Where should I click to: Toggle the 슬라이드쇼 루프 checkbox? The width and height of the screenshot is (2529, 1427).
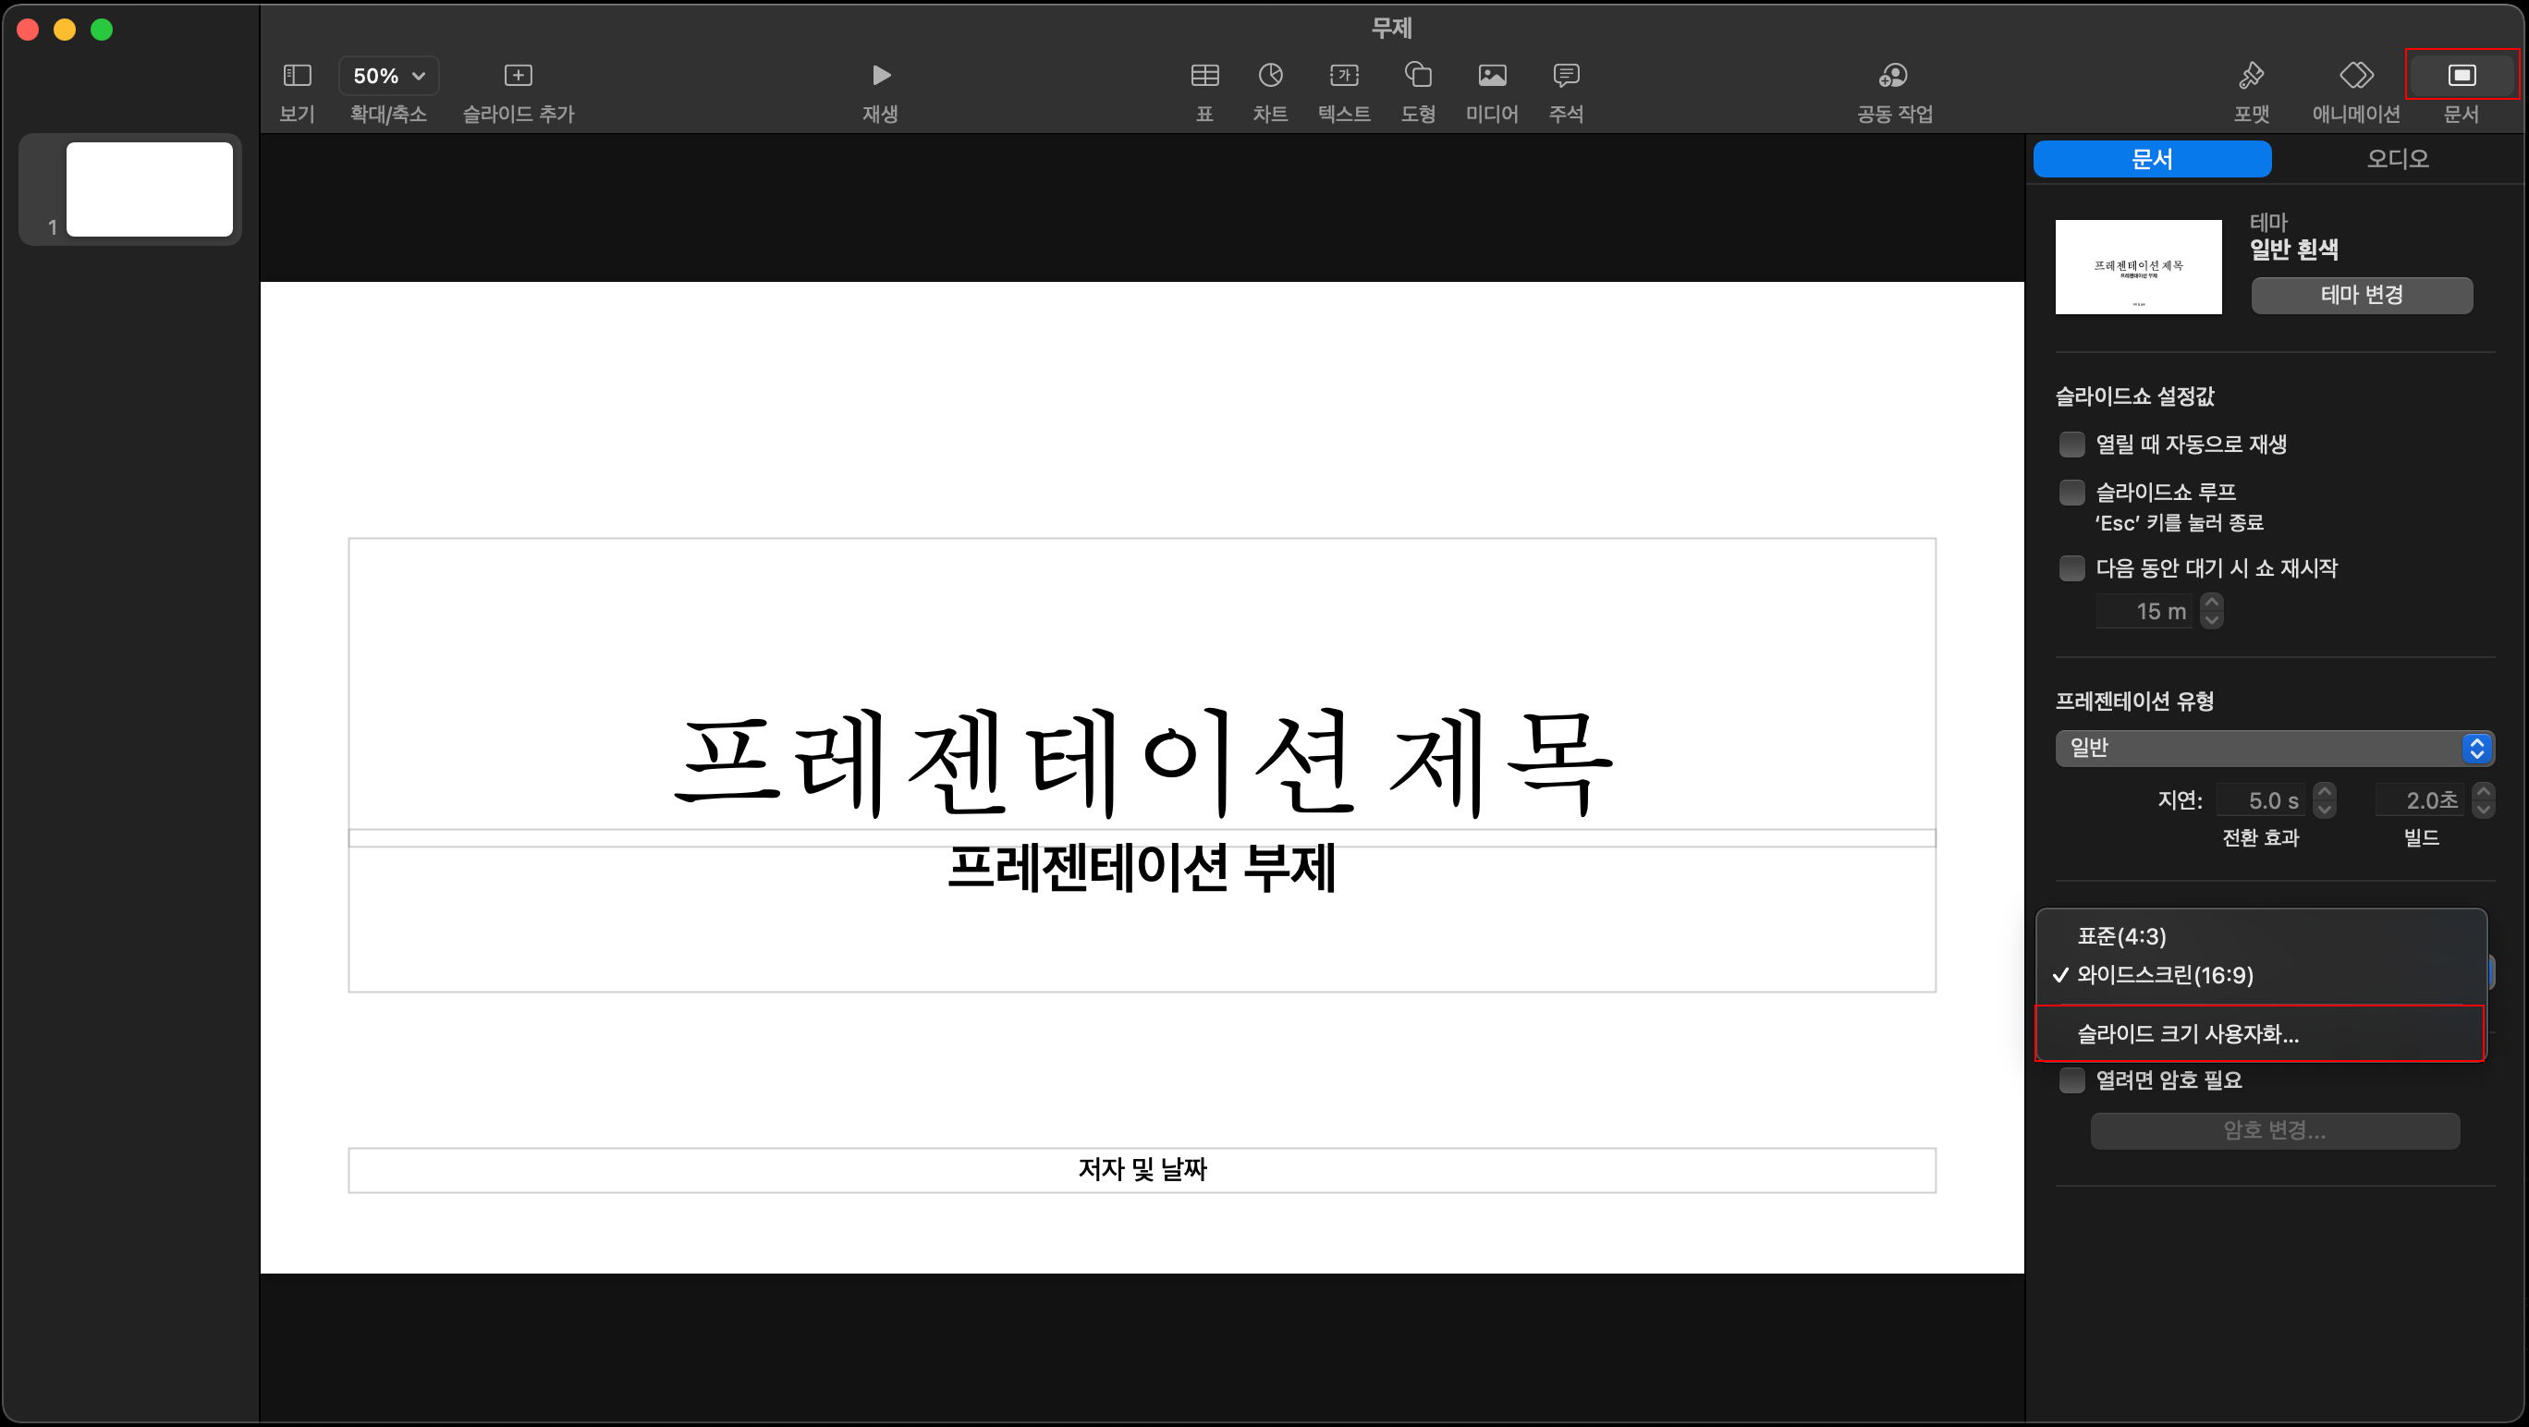pyautogui.click(x=2071, y=492)
